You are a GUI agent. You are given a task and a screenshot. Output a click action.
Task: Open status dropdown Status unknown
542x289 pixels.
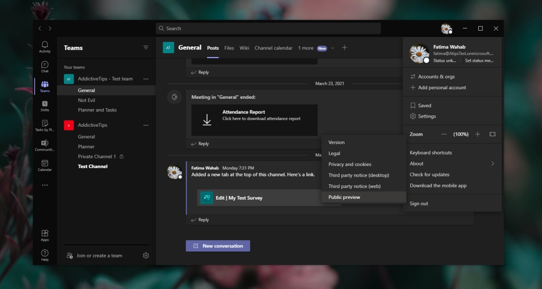pos(447,60)
